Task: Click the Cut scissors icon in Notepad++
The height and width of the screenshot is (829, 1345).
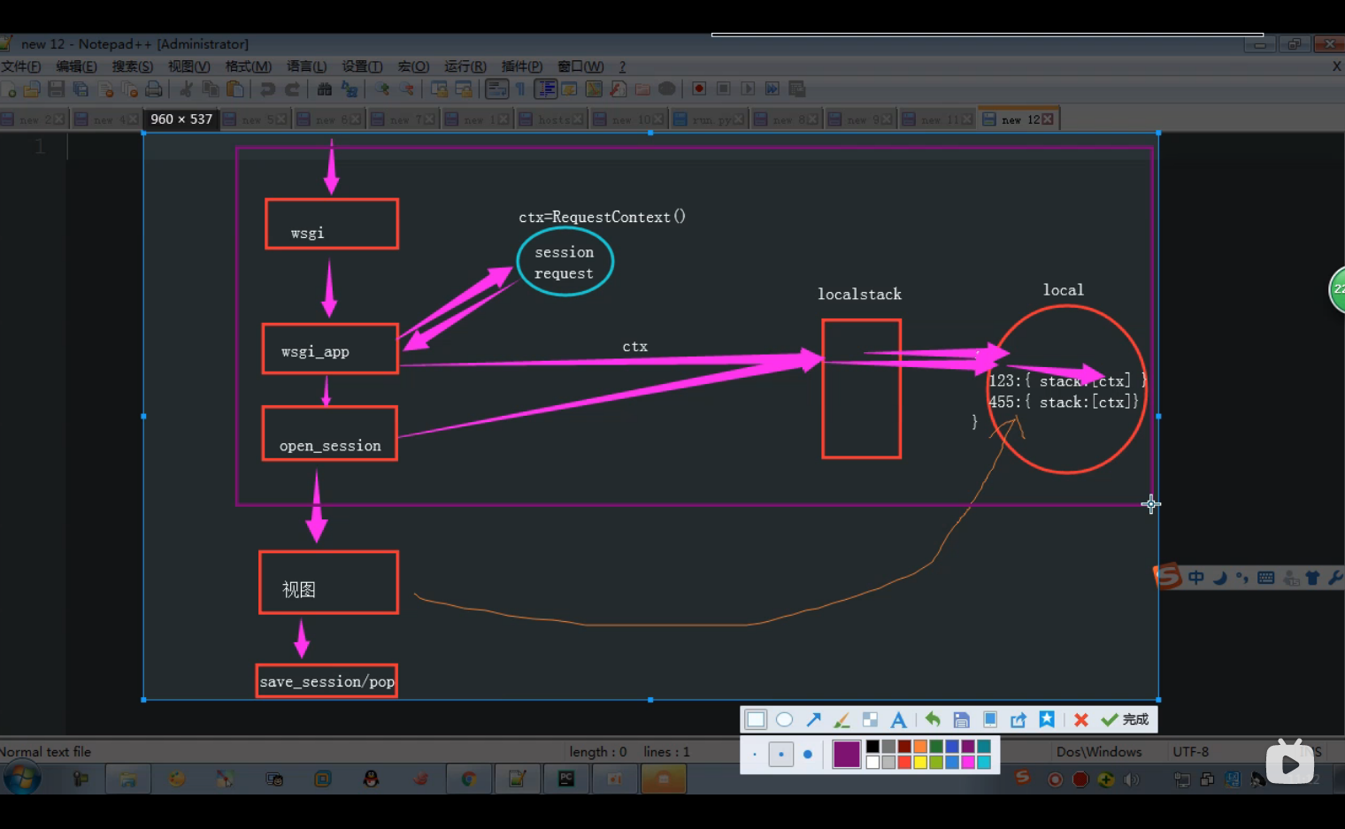Action: point(186,88)
